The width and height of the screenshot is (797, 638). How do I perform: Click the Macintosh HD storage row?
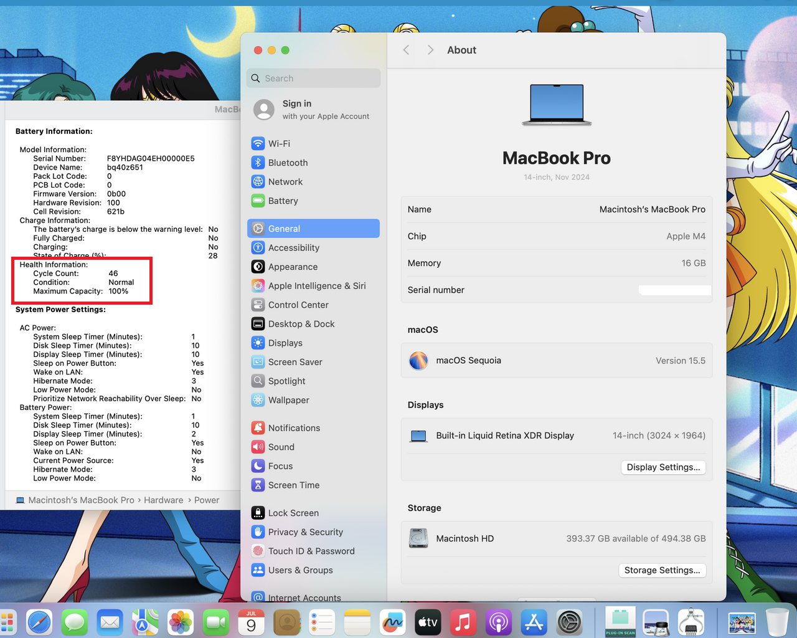[x=557, y=538]
